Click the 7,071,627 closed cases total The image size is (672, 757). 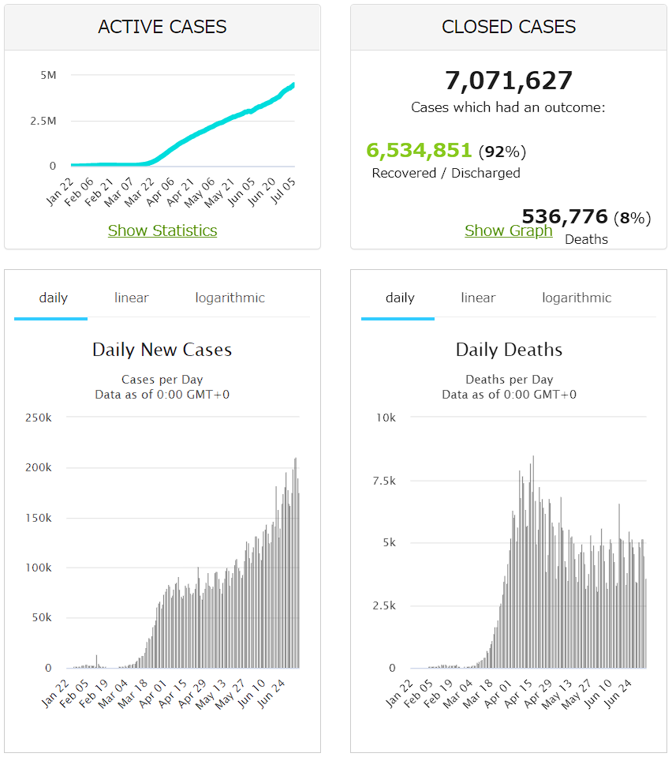509,81
